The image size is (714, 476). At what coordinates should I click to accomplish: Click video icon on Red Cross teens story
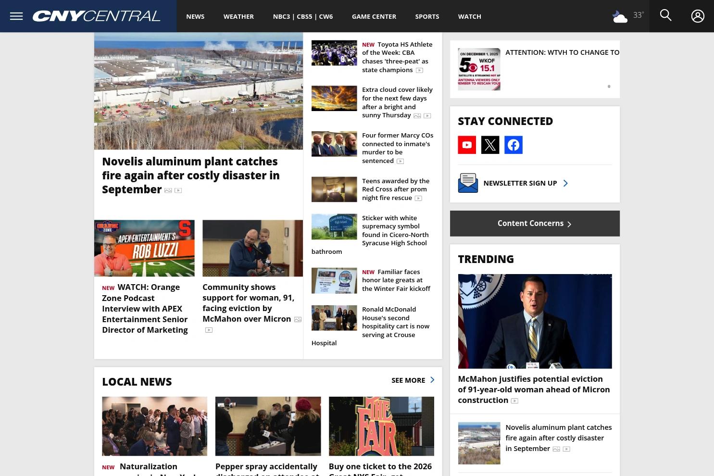coord(418,198)
